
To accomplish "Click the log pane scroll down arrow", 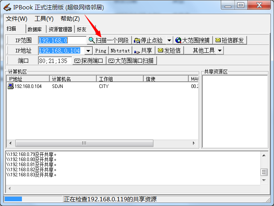I will click(x=264, y=180).
